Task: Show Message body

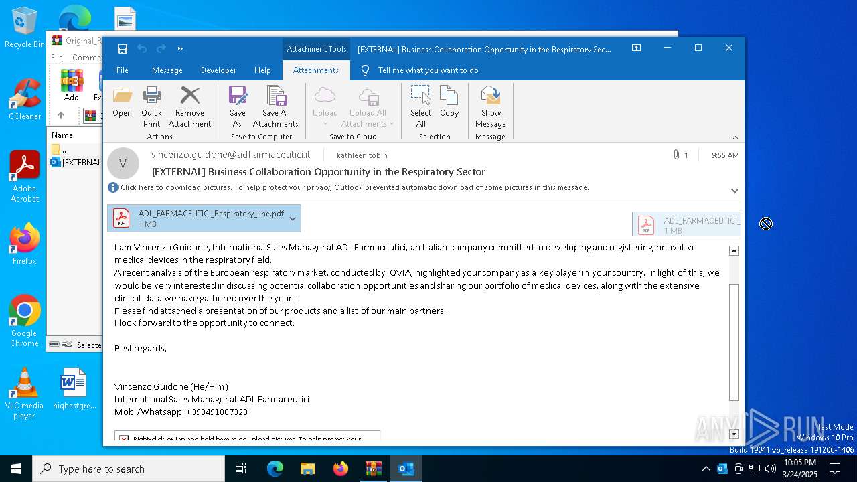Action: tap(491, 107)
